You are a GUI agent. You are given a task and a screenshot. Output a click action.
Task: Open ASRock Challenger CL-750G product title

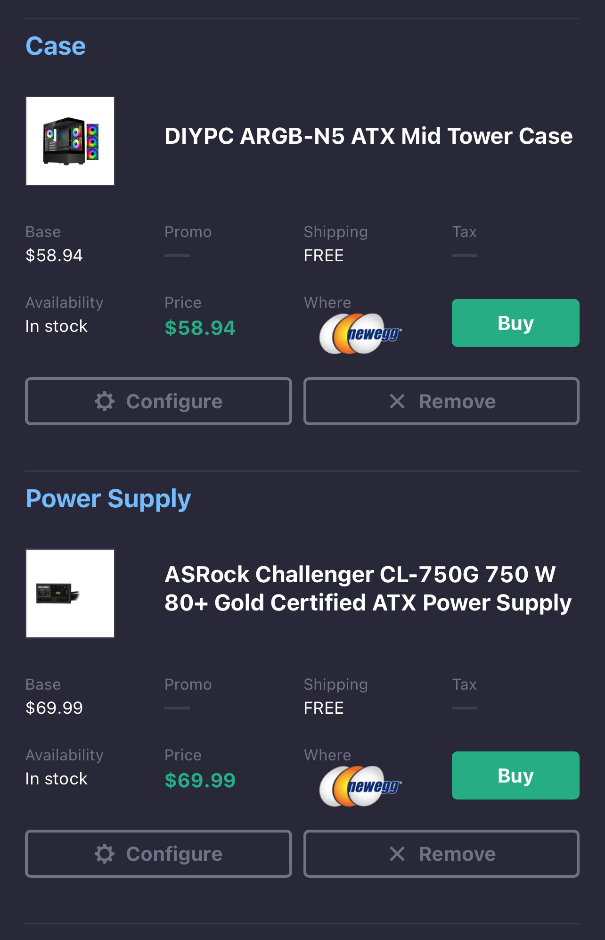coord(368,588)
